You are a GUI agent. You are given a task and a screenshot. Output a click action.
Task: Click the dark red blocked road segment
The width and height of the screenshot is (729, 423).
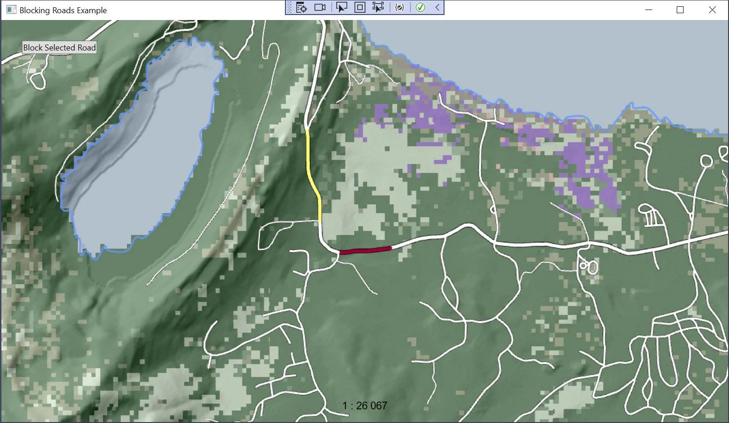pos(365,250)
